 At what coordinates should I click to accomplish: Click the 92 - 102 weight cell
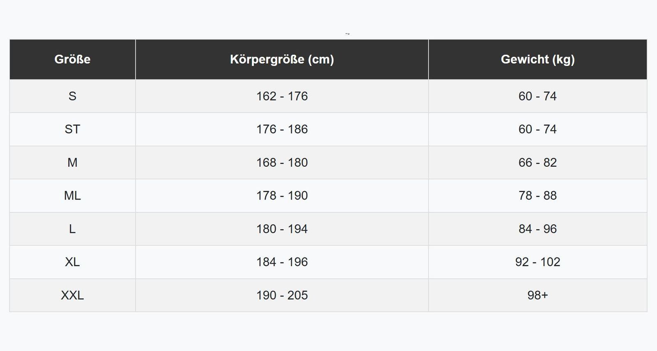(x=538, y=262)
